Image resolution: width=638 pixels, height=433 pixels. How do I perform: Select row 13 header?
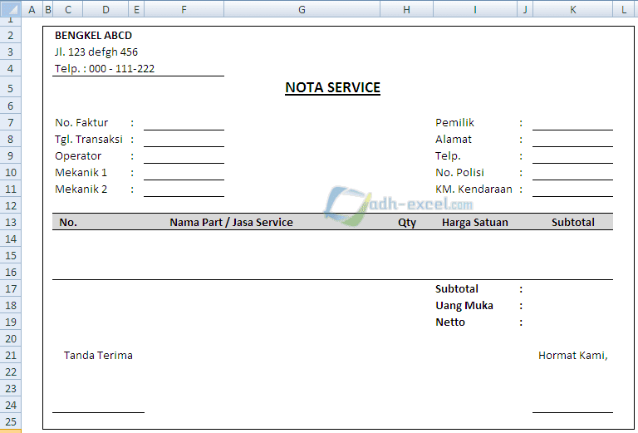point(11,222)
